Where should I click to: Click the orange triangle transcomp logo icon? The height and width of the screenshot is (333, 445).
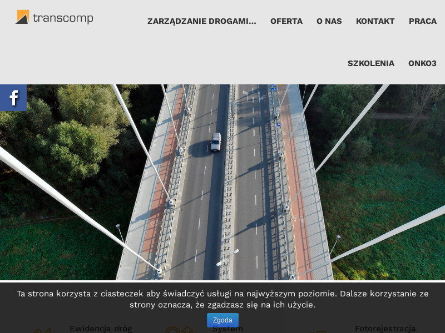[x=22, y=17]
